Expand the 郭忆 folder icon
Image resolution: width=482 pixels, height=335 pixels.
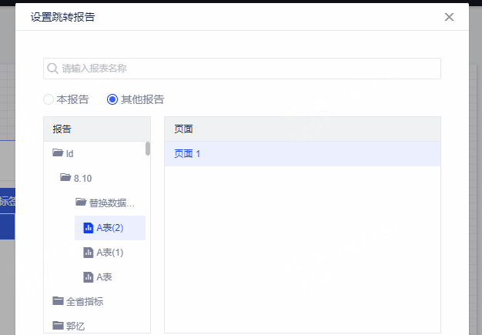pyautogui.click(x=58, y=325)
